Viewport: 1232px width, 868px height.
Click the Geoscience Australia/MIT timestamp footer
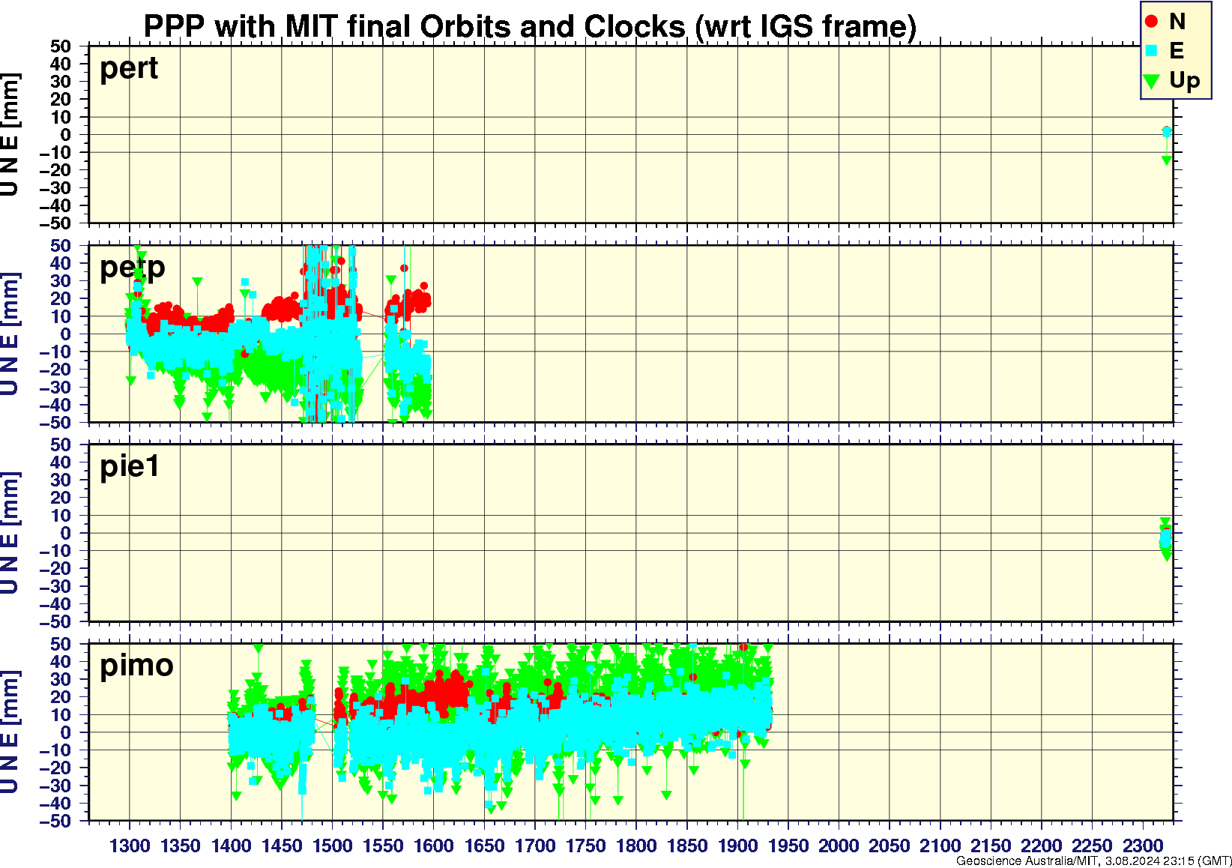click(1094, 861)
